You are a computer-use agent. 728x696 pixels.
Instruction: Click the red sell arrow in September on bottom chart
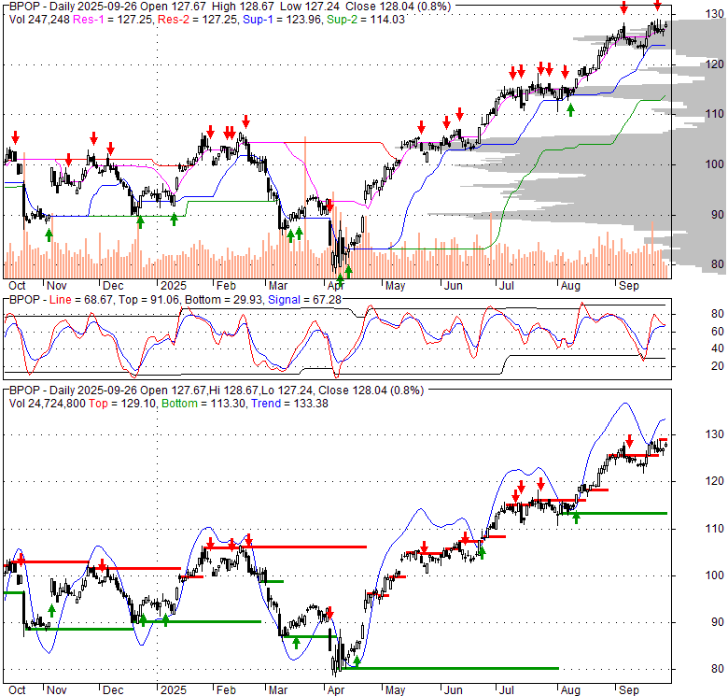629,440
